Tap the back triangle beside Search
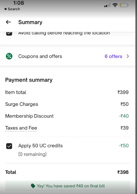This screenshot has height=194, width=137. [5, 9]
